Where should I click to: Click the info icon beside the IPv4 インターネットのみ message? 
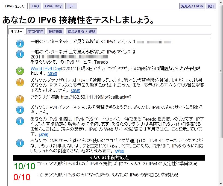point(20,110)
